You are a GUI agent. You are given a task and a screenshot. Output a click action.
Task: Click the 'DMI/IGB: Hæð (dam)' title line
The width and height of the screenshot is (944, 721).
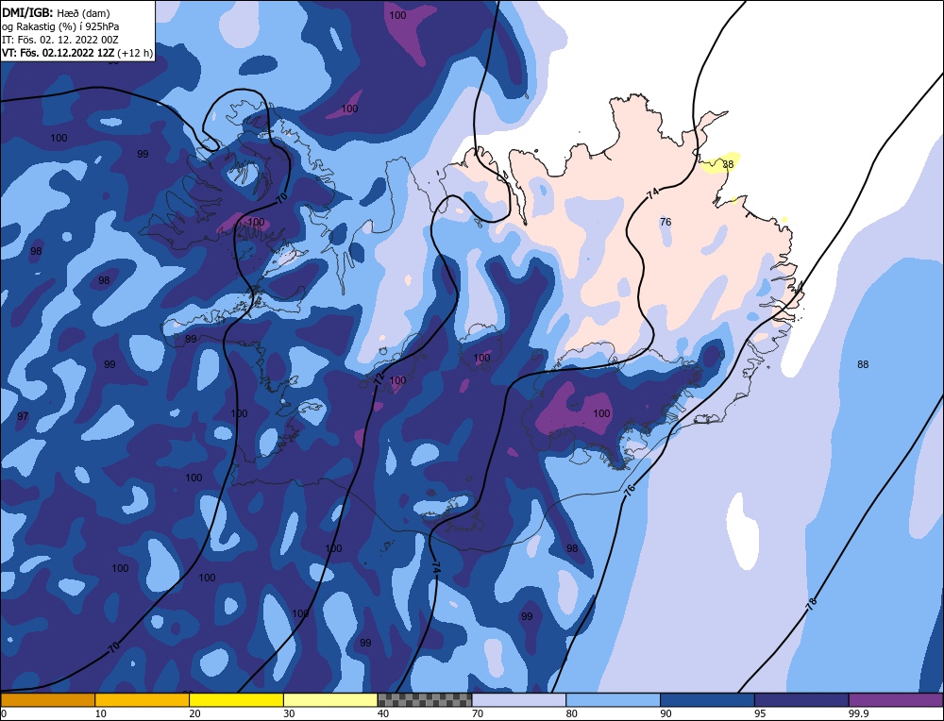coord(56,12)
